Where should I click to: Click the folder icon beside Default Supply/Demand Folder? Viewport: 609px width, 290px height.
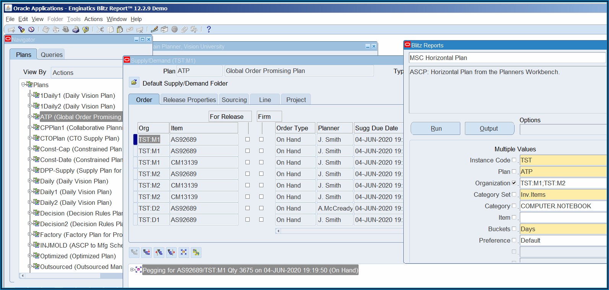click(x=134, y=82)
